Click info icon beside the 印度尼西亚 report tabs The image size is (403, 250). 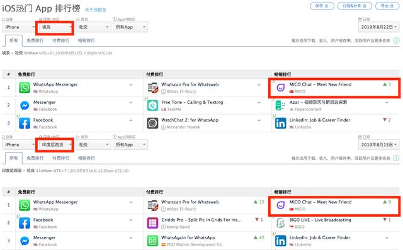pos(396,158)
